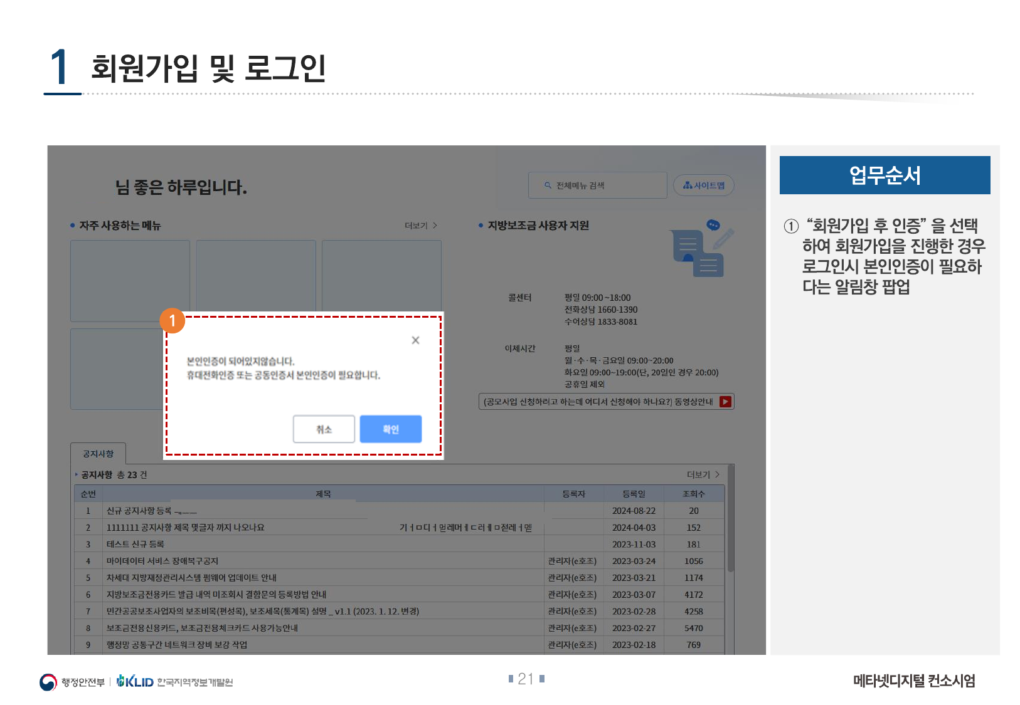The image size is (1020, 705).
Task: Click the 확인 button in the popup
Action: (390, 429)
